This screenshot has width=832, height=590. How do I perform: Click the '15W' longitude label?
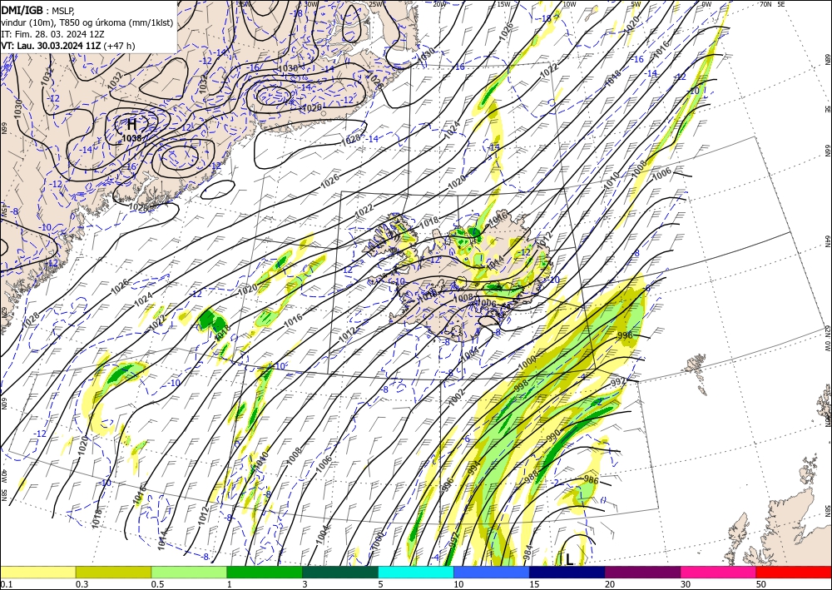coord(503,4)
